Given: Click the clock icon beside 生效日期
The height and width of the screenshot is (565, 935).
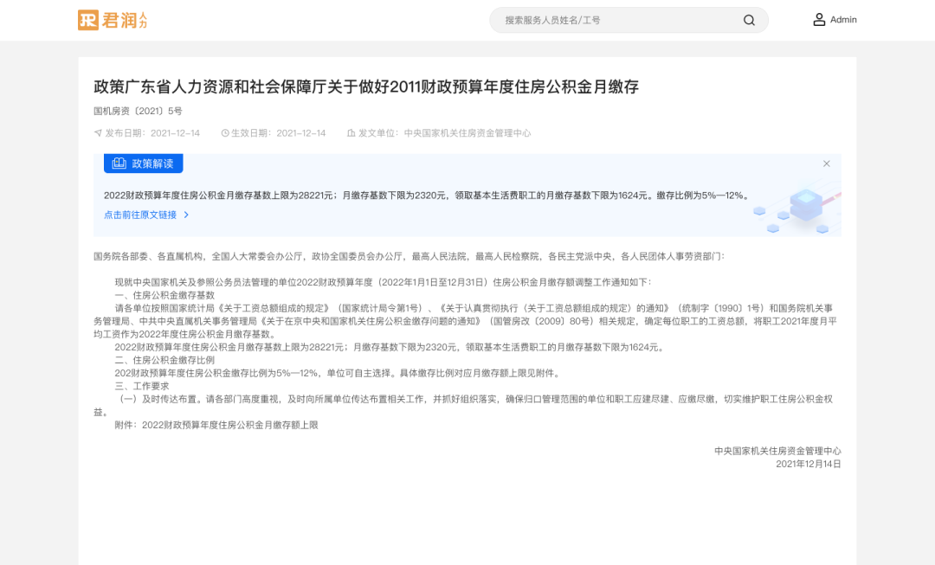Looking at the screenshot, I should (x=226, y=133).
